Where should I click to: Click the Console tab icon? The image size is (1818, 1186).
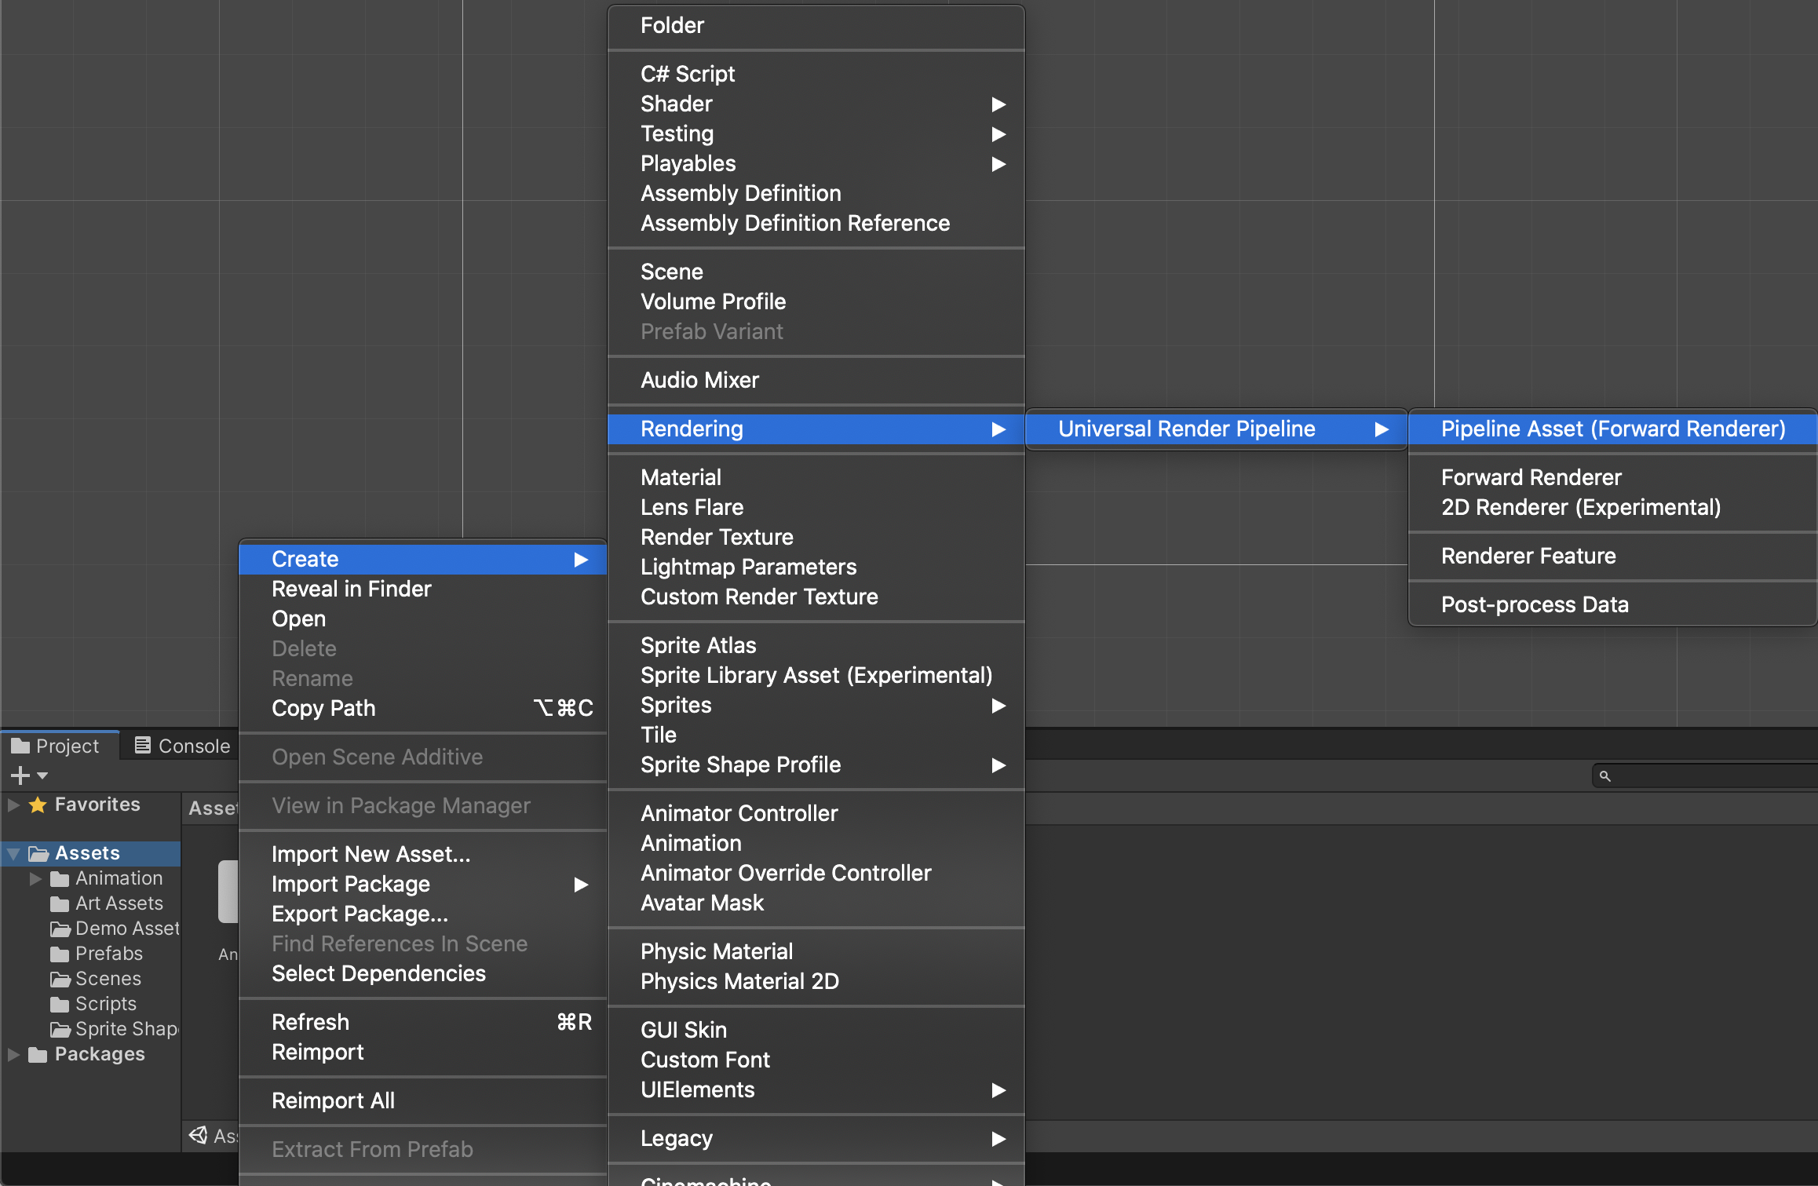click(x=142, y=745)
